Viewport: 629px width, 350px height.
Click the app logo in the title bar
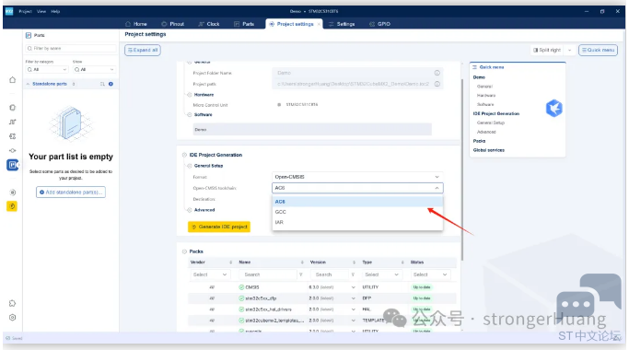9,11
